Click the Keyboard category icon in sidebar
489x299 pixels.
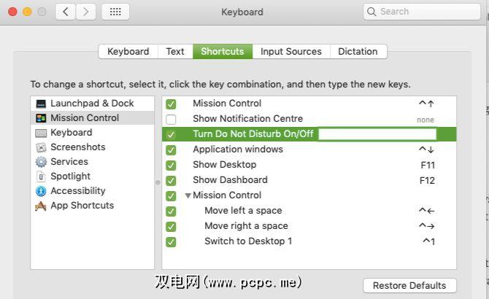(x=41, y=133)
